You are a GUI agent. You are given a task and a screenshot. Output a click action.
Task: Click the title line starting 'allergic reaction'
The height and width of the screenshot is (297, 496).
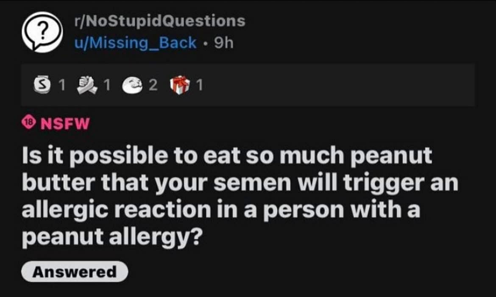point(221,210)
